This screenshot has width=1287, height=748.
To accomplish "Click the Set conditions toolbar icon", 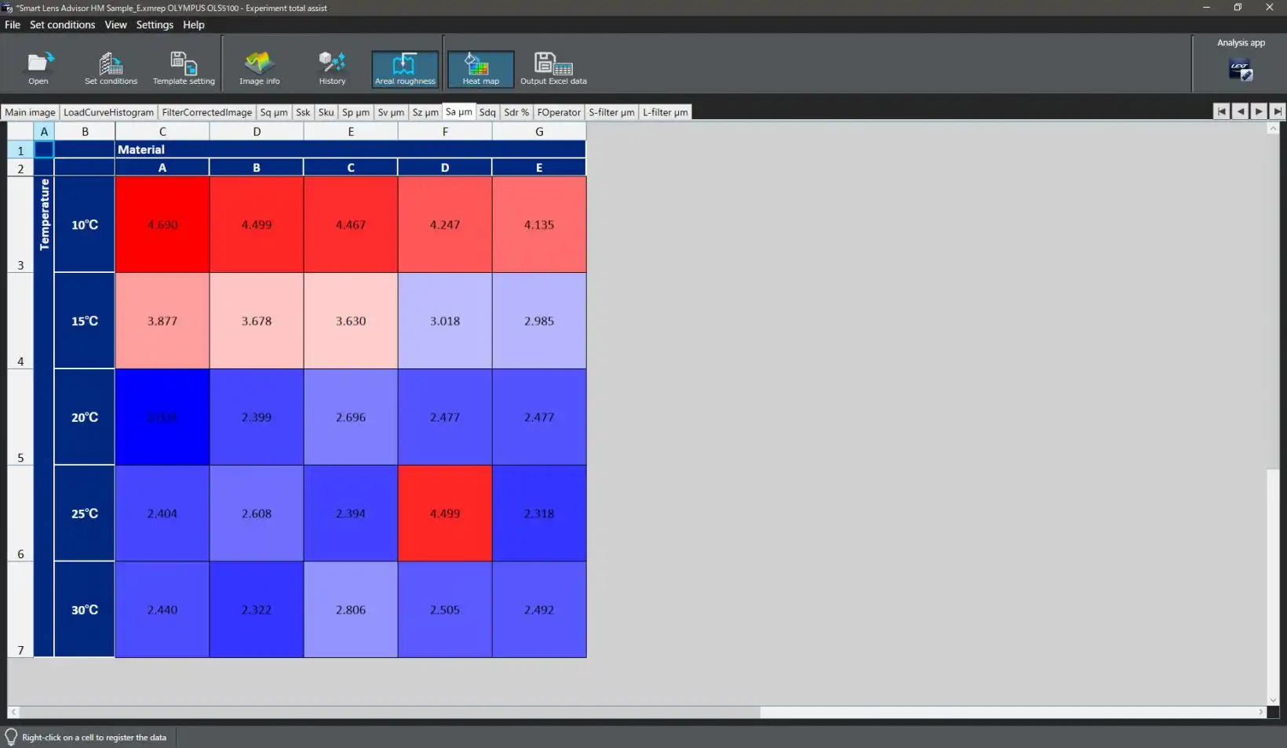I will (x=111, y=68).
